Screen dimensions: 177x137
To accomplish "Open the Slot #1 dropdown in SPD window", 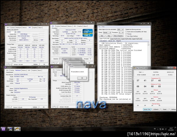I will 11,32.
